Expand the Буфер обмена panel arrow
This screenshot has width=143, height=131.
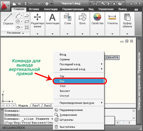(x=127, y=34)
